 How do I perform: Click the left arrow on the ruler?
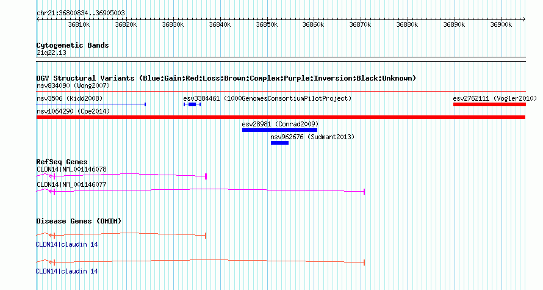point(38,20)
